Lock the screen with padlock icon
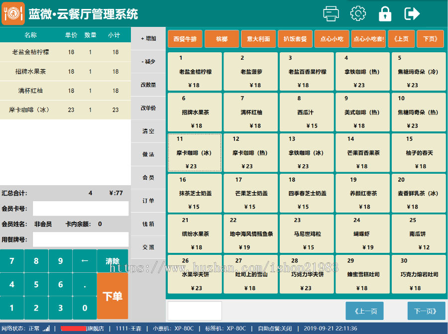Image resolution: width=448 pixels, height=334 pixels. [385, 13]
